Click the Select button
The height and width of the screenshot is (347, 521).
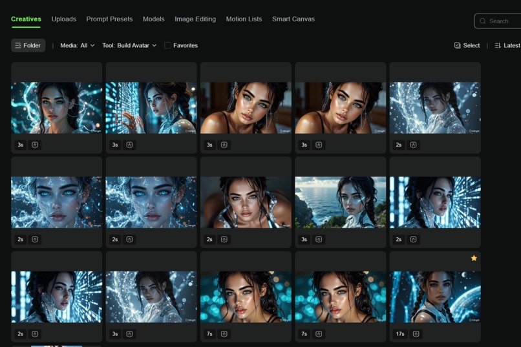(x=467, y=45)
